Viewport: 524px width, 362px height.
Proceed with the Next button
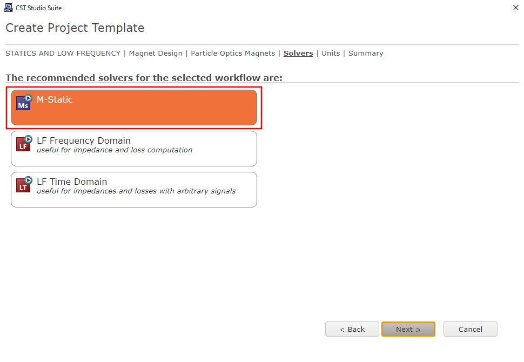click(x=408, y=329)
